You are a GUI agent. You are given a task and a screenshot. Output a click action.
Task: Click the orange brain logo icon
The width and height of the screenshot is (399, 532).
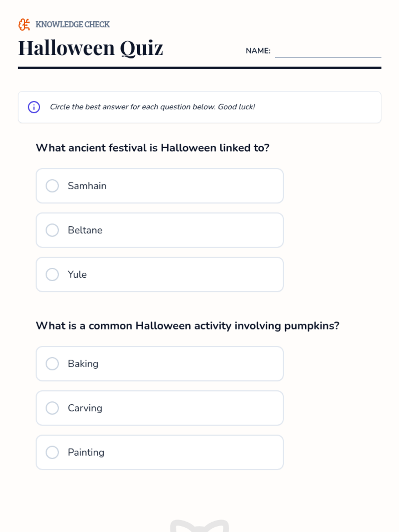tap(24, 25)
